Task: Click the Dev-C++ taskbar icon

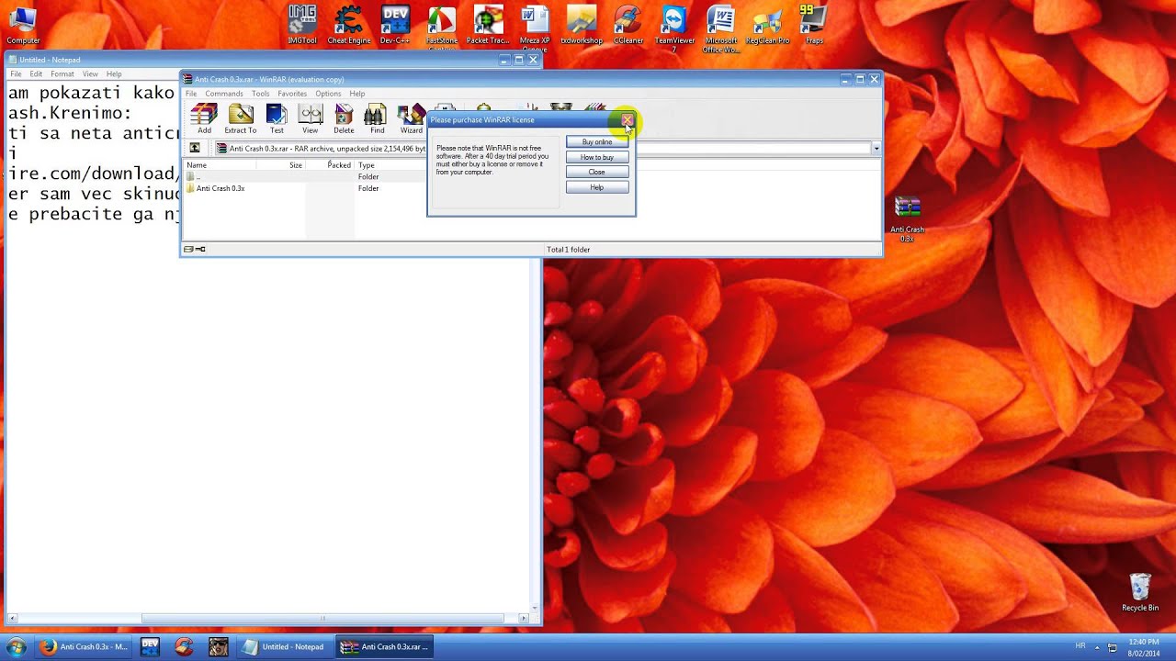Action: pyautogui.click(x=150, y=646)
